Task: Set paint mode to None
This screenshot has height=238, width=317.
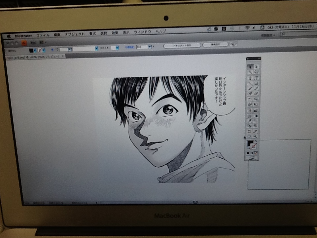Action: pos(255,153)
